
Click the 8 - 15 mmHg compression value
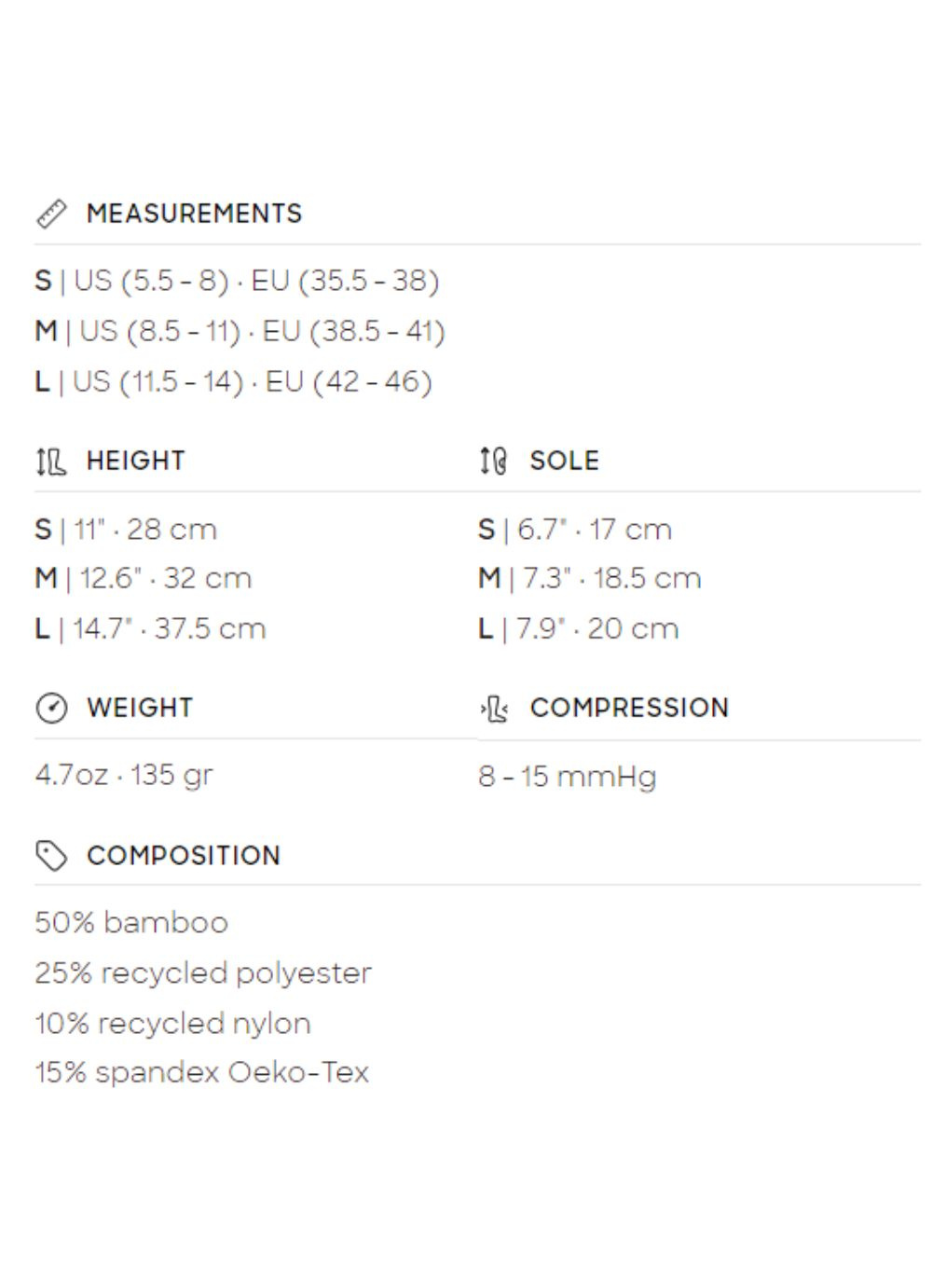click(x=567, y=776)
